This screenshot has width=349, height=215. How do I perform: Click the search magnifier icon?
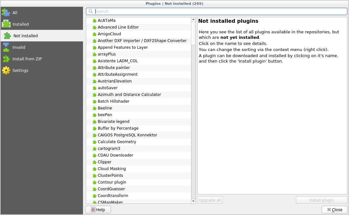pos(90,11)
